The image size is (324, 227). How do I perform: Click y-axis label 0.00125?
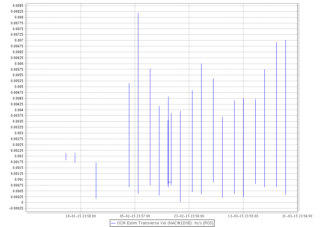coord(17,173)
